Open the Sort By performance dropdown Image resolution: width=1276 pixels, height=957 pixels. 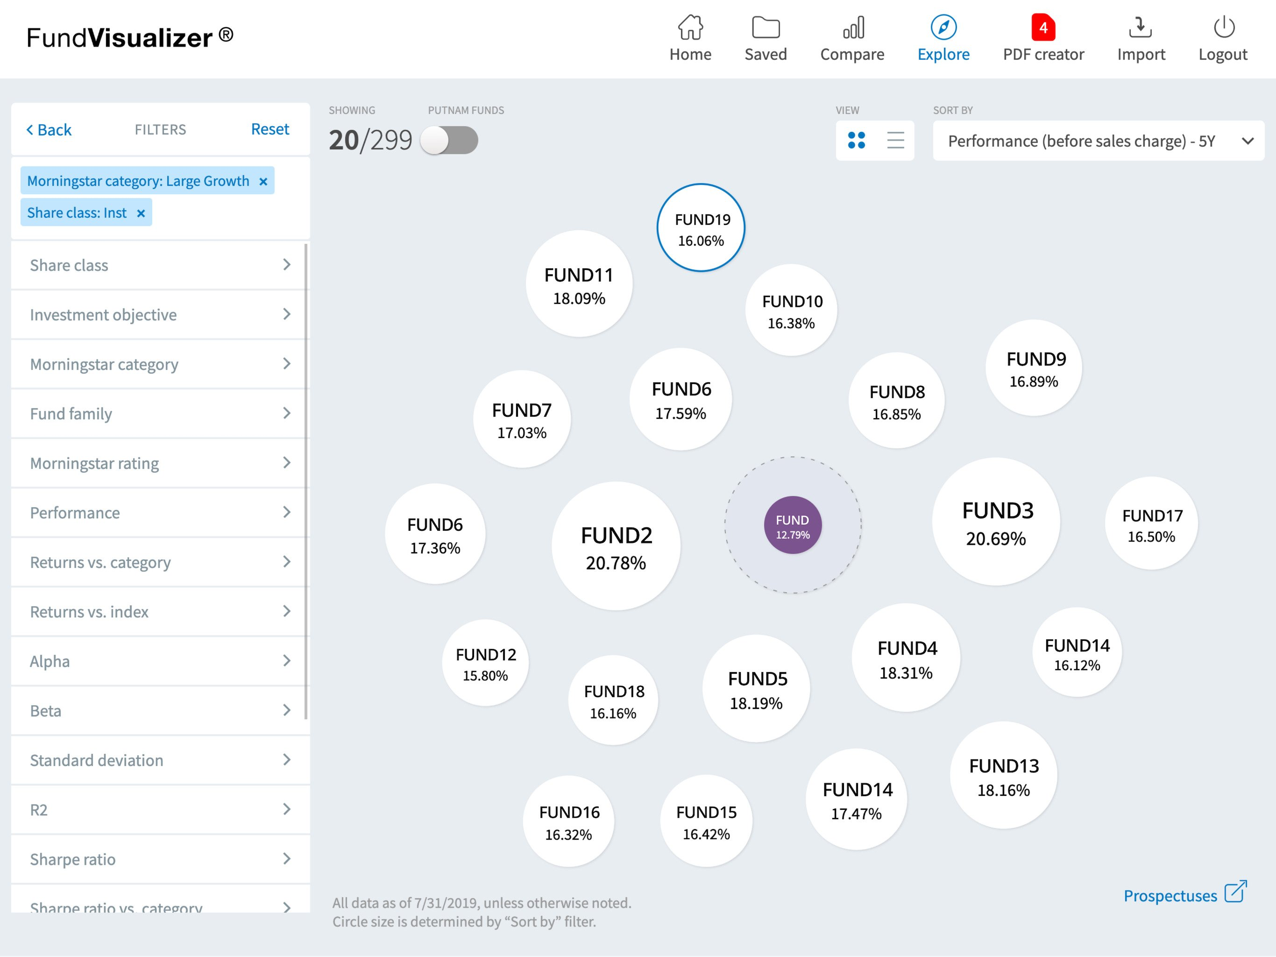pyautogui.click(x=1098, y=141)
